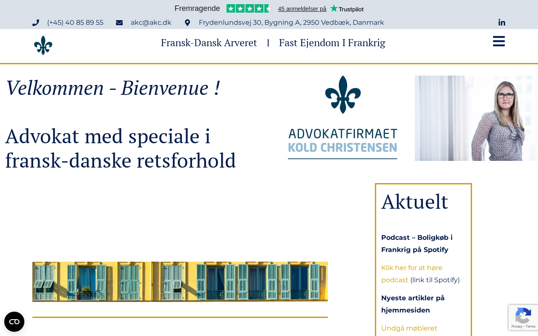Image resolution: width=538 pixels, height=336 pixels.
Task: Open Fast Ejendom I Frankrig menu item
Action: pos(332,43)
